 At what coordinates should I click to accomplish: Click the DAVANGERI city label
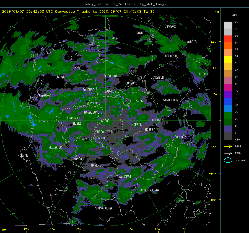124,177
